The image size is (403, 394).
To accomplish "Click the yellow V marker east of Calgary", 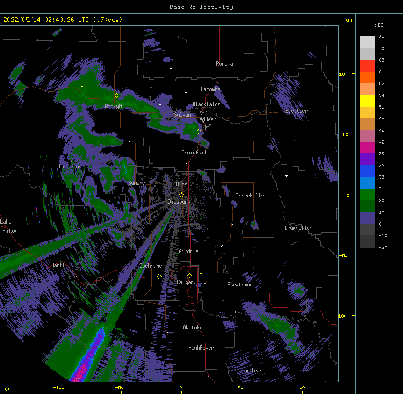I will 201,273.
